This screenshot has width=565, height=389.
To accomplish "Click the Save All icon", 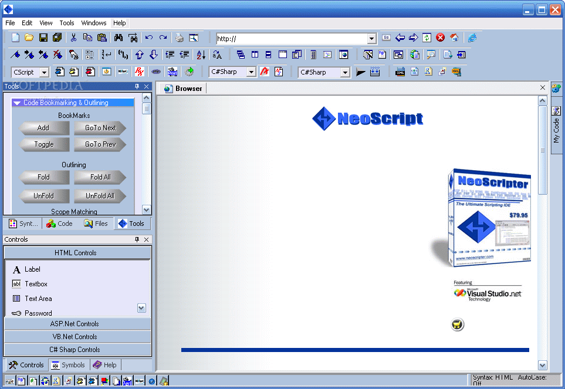I will pos(57,38).
